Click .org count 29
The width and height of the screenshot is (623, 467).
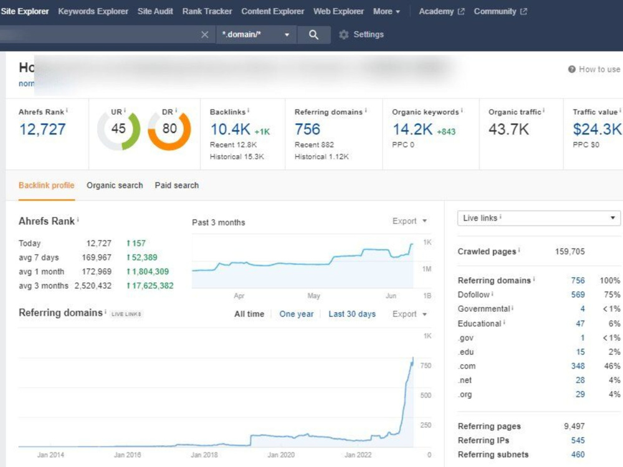580,395
